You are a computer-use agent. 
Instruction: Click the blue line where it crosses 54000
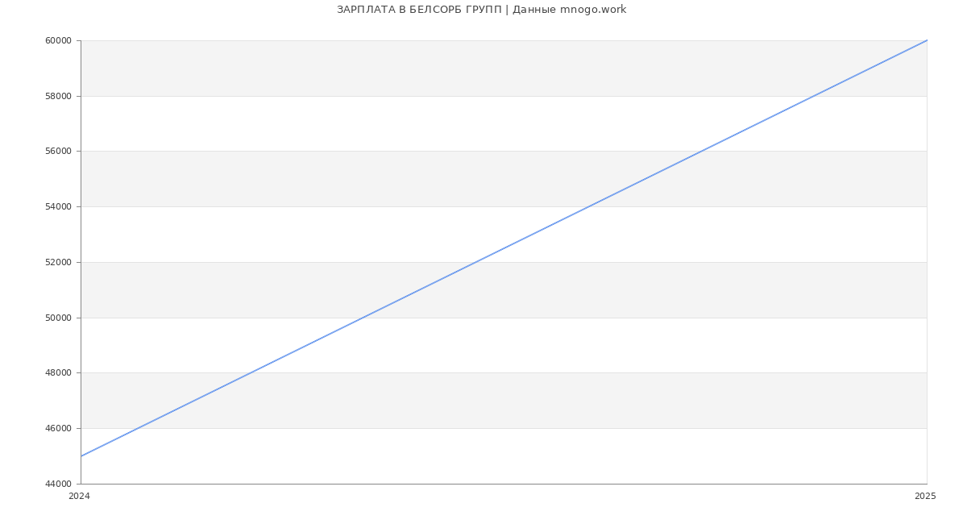pyautogui.click(x=588, y=206)
